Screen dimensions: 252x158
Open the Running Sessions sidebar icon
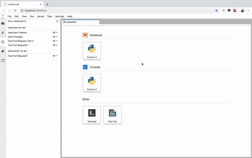coord(3,33)
